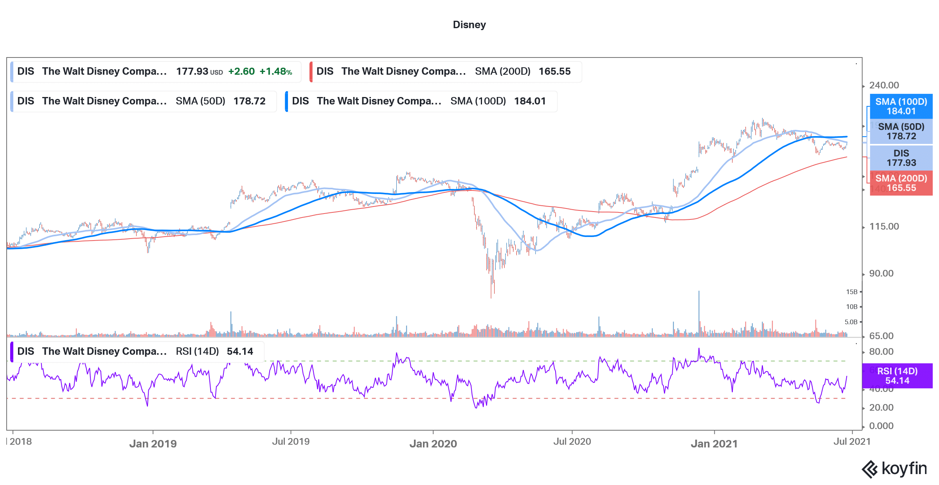Click the SMA (200D) 165.55 axis label
The image size is (939, 485).
[901, 183]
